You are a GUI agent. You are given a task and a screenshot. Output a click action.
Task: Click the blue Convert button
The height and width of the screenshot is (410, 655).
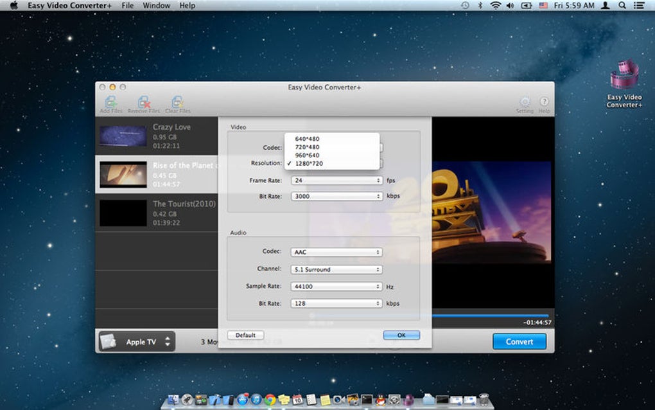(x=520, y=342)
